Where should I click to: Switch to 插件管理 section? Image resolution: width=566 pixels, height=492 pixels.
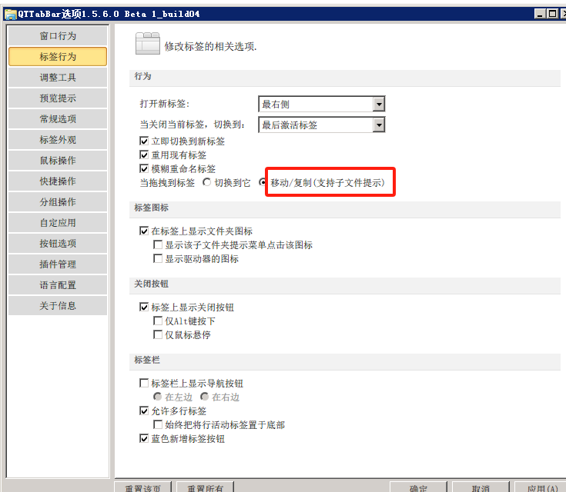pyautogui.click(x=58, y=264)
